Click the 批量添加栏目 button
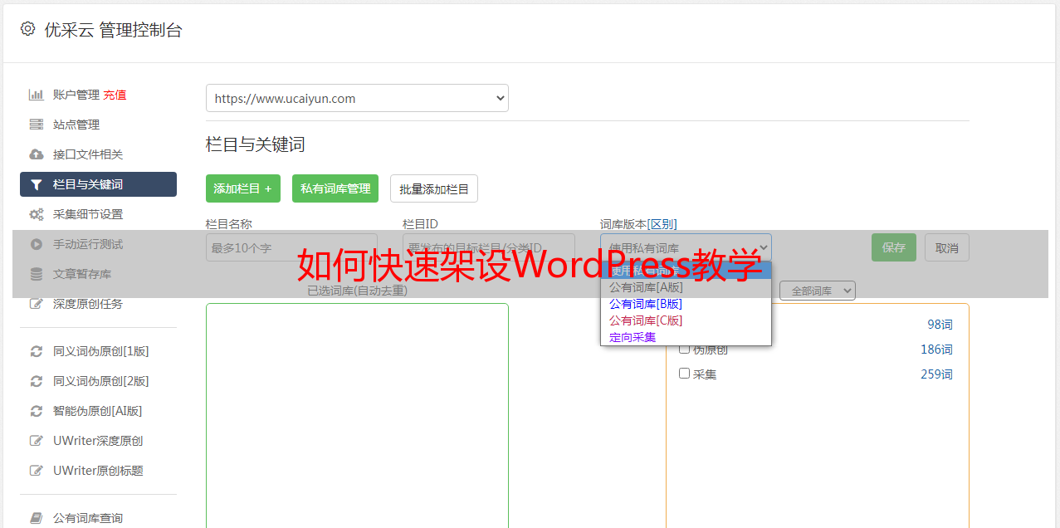Image resolution: width=1060 pixels, height=528 pixels. pos(434,188)
